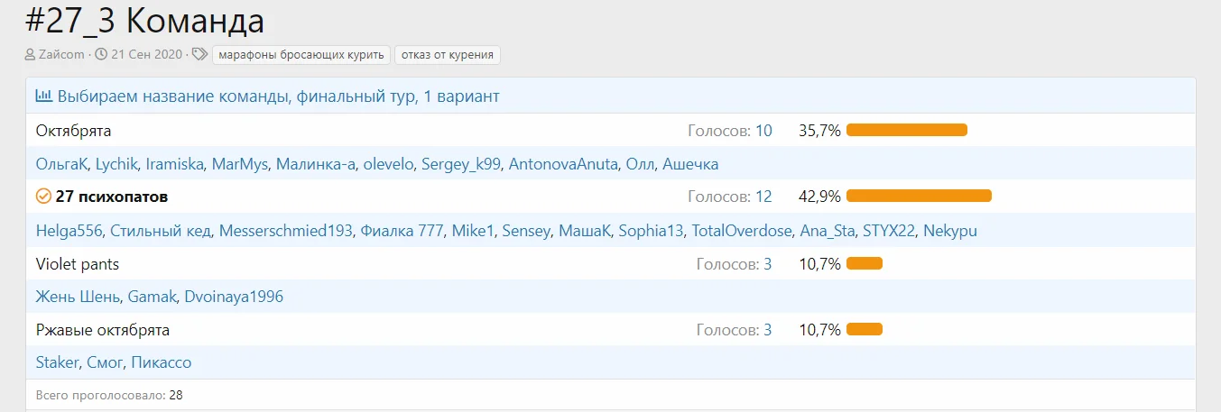Screen dimensions: 1221x412
Task: Show the 12 votes for 27 психопатов
Action: click(x=763, y=197)
